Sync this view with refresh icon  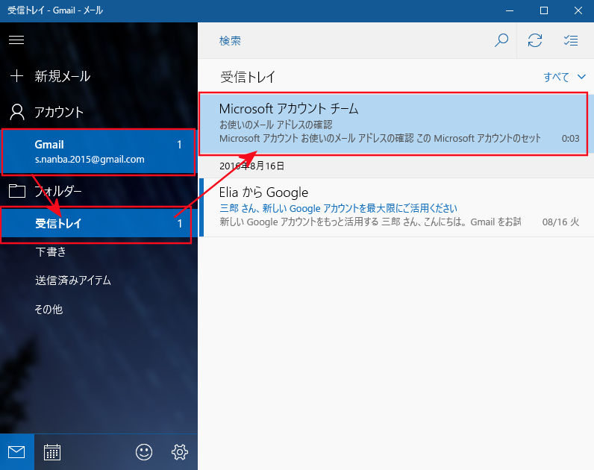click(535, 40)
